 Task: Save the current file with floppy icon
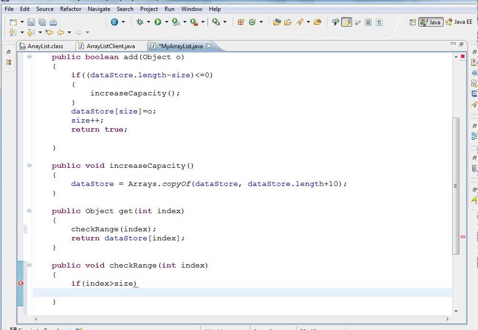tap(31, 22)
